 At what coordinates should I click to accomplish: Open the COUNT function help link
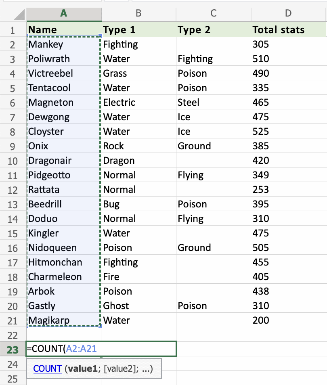pos(47,368)
